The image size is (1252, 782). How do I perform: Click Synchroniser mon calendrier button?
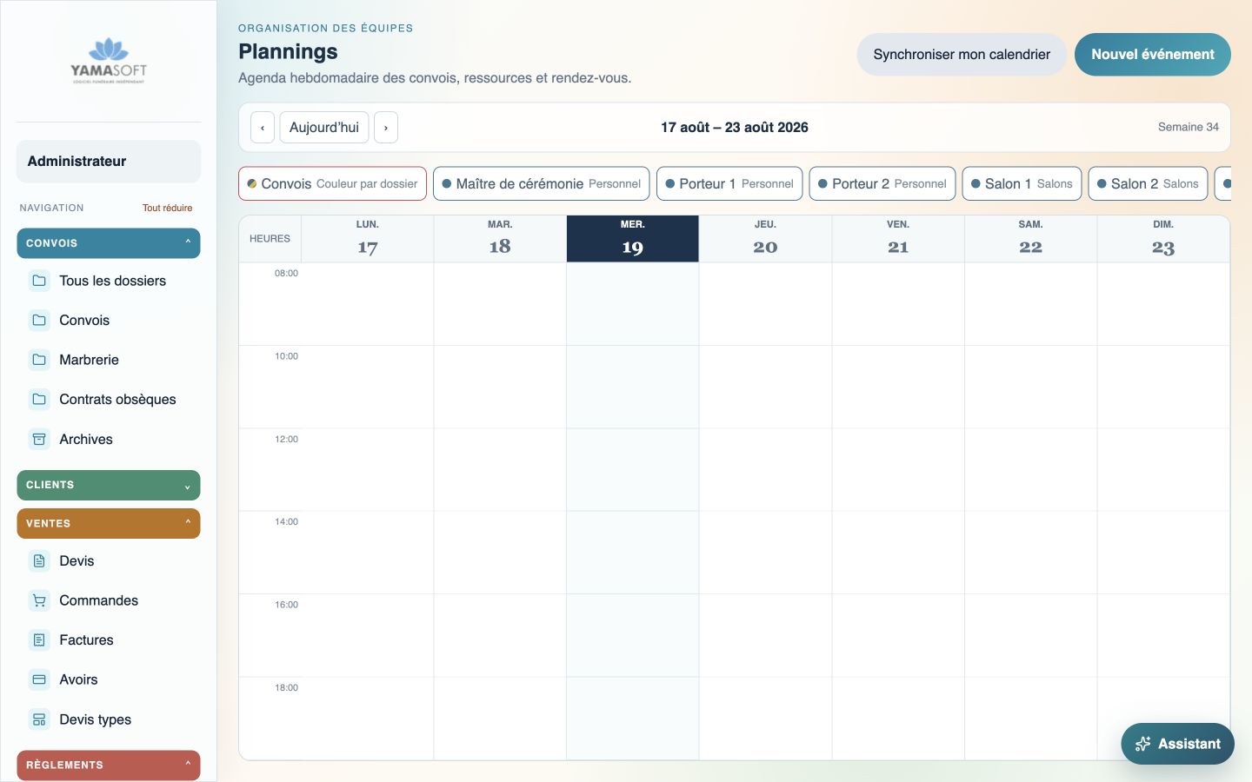click(x=962, y=54)
